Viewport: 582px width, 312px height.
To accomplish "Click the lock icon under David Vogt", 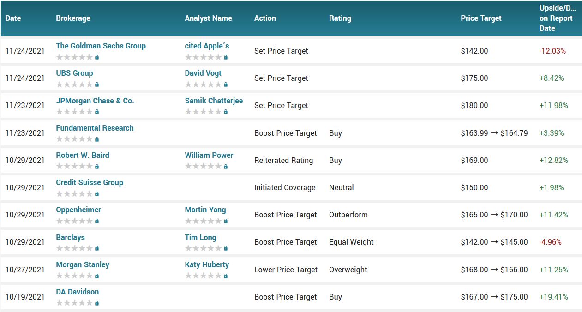I will click(226, 85).
